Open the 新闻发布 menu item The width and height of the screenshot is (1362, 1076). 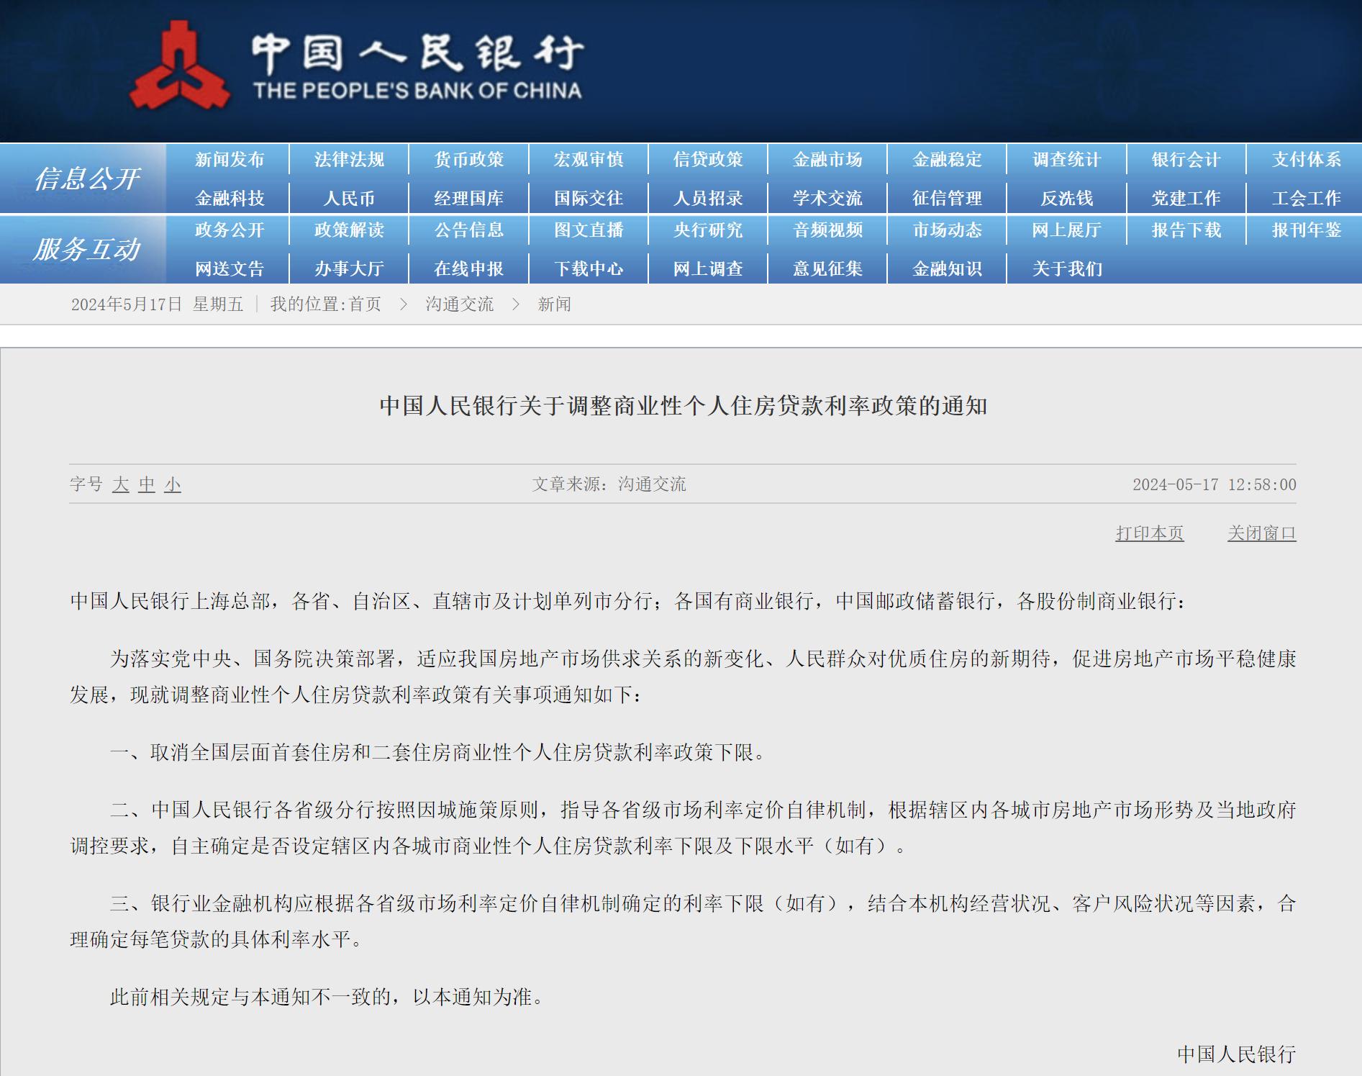click(230, 159)
